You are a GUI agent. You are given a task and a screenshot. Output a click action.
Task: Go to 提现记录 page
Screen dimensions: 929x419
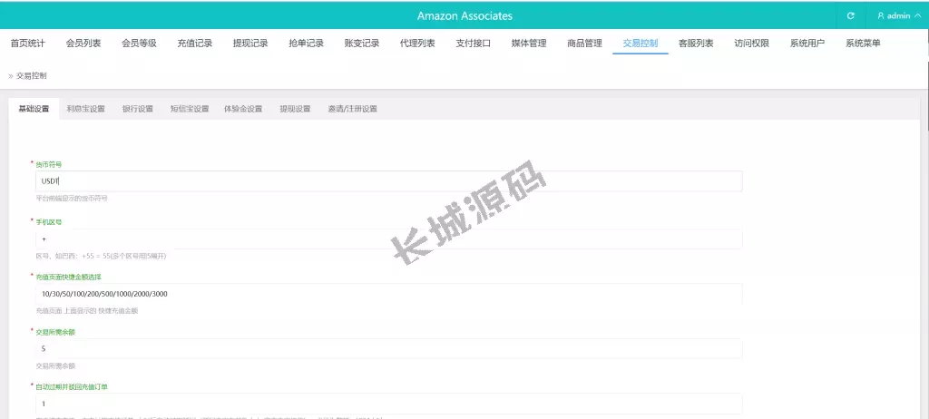[250, 44]
